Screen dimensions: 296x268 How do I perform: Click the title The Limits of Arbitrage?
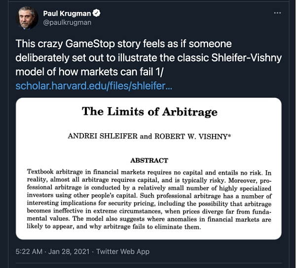[x=149, y=112]
